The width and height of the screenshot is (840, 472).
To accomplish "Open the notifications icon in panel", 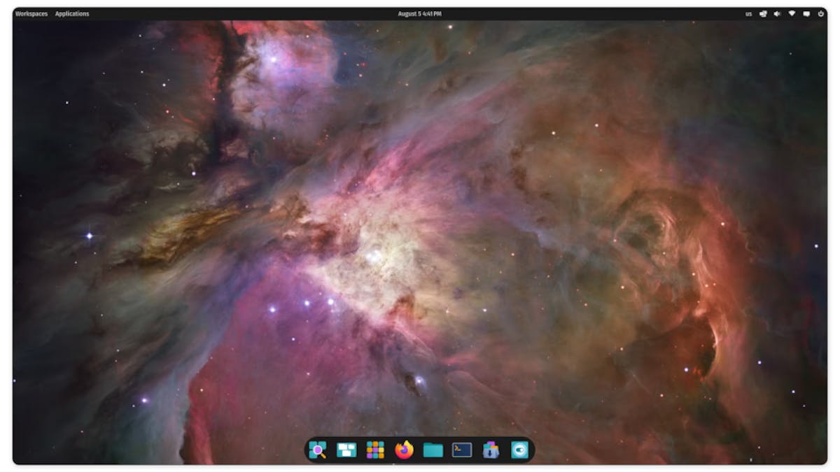I will point(806,14).
